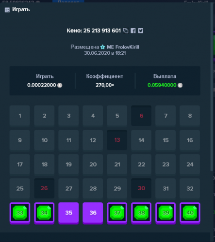Click Keno tile number 31

point(165,188)
